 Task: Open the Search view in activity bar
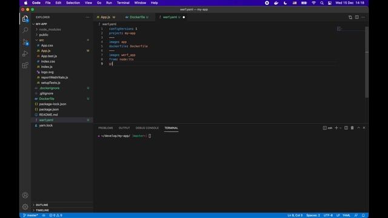(x=25, y=30)
